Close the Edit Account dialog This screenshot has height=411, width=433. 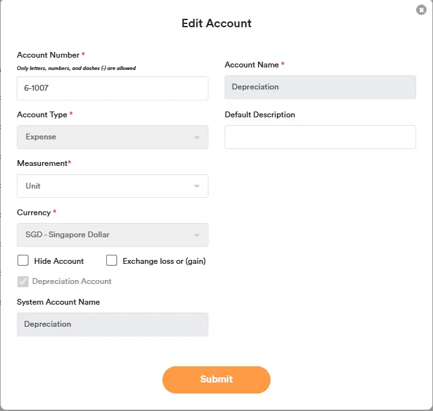(x=421, y=10)
